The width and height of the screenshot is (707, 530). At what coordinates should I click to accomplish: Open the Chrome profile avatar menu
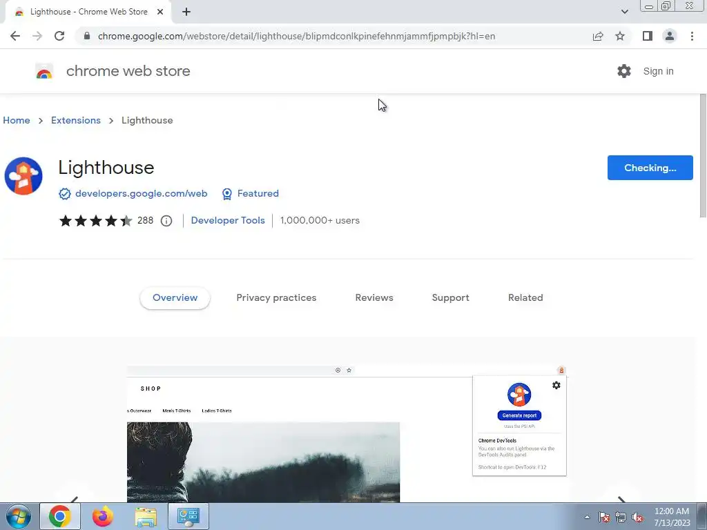670,36
